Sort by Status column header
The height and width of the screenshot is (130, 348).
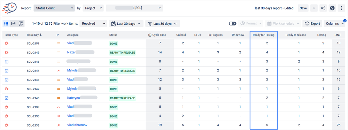click(x=113, y=35)
